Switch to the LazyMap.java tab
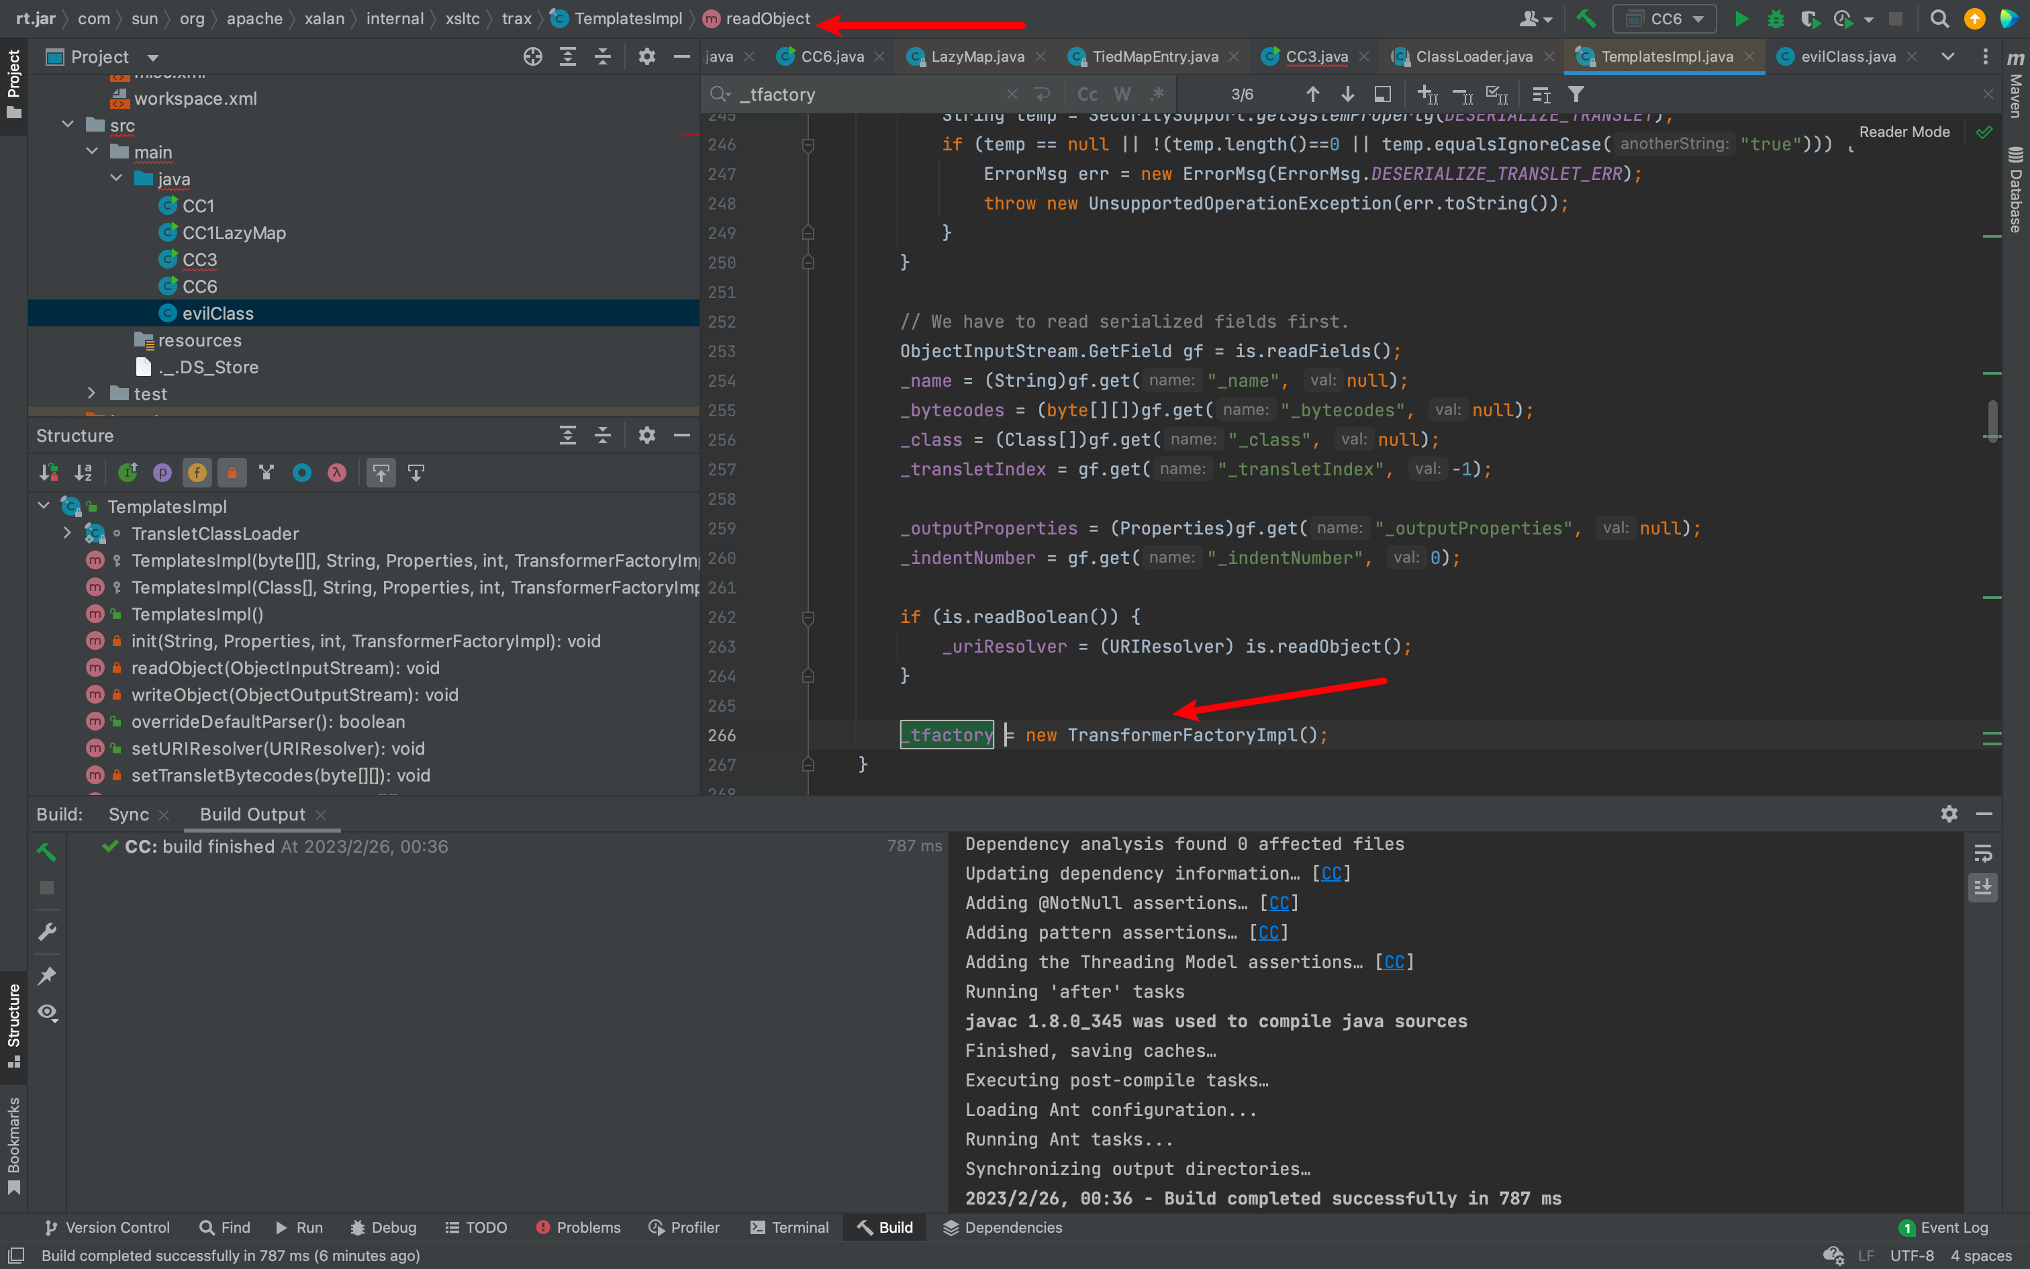Screen dimensions: 2030x1269 [x=977, y=56]
